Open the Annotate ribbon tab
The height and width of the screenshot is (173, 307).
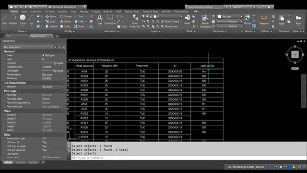click(x=36, y=12)
